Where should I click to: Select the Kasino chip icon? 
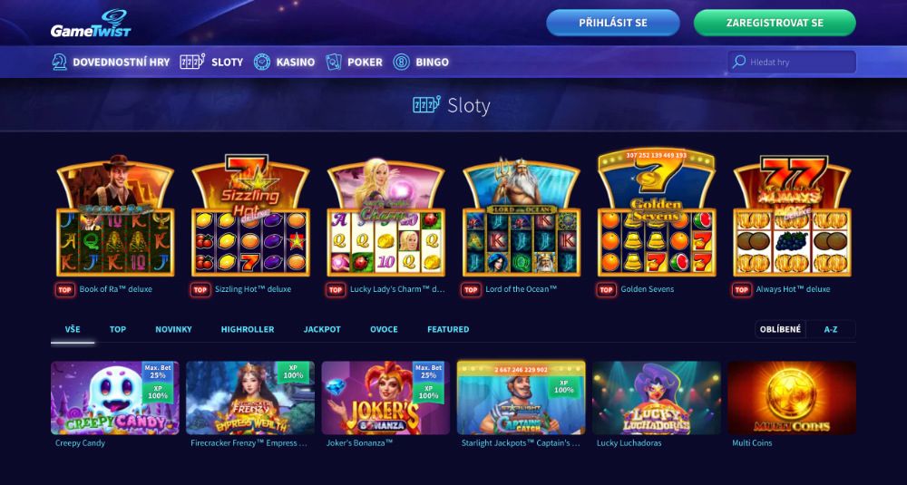262,62
